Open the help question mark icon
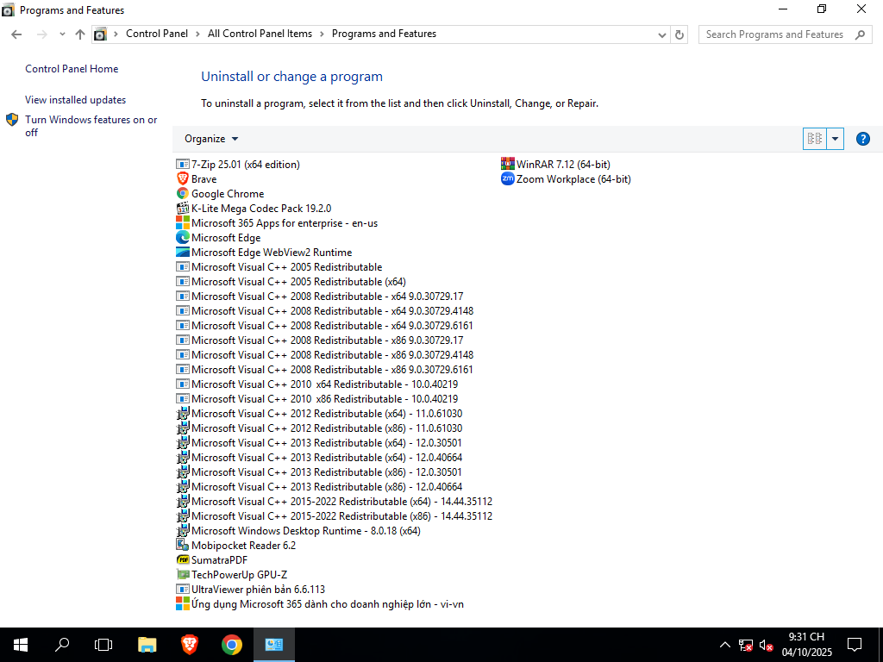Viewport: 883px width, 662px height. pos(862,139)
